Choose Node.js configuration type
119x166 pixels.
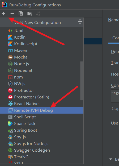(x=42, y=64)
